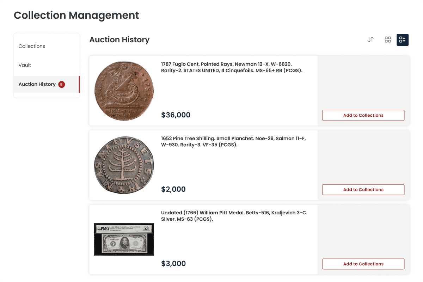Open the graded banknote thumbnail image
This screenshot has width=423, height=282.
(x=124, y=239)
